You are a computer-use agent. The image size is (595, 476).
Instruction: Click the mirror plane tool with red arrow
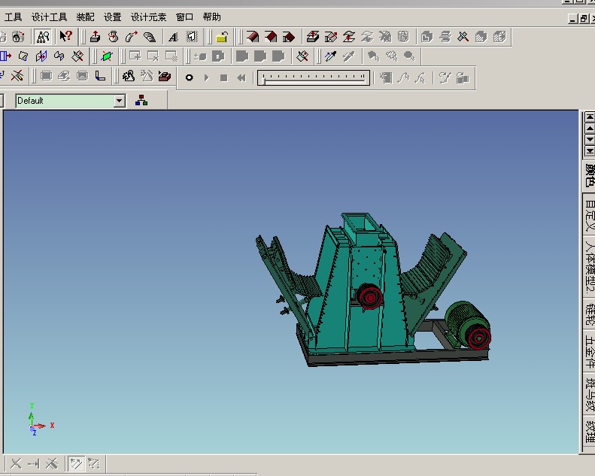point(41,56)
